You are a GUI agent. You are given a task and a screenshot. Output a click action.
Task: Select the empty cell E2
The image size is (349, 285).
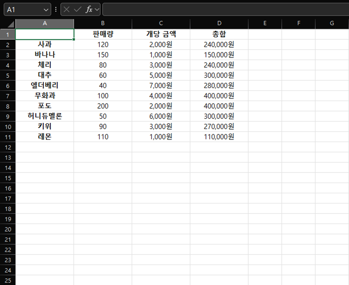[264, 44]
